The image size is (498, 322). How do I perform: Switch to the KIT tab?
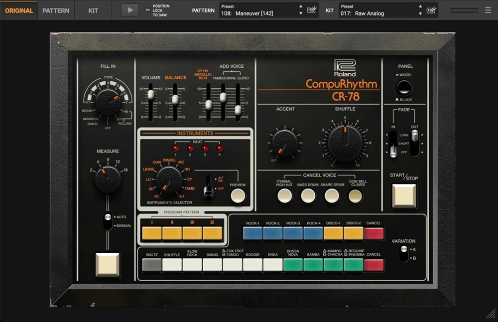[93, 10]
